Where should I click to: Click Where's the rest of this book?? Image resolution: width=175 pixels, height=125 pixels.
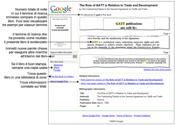[157, 70]
